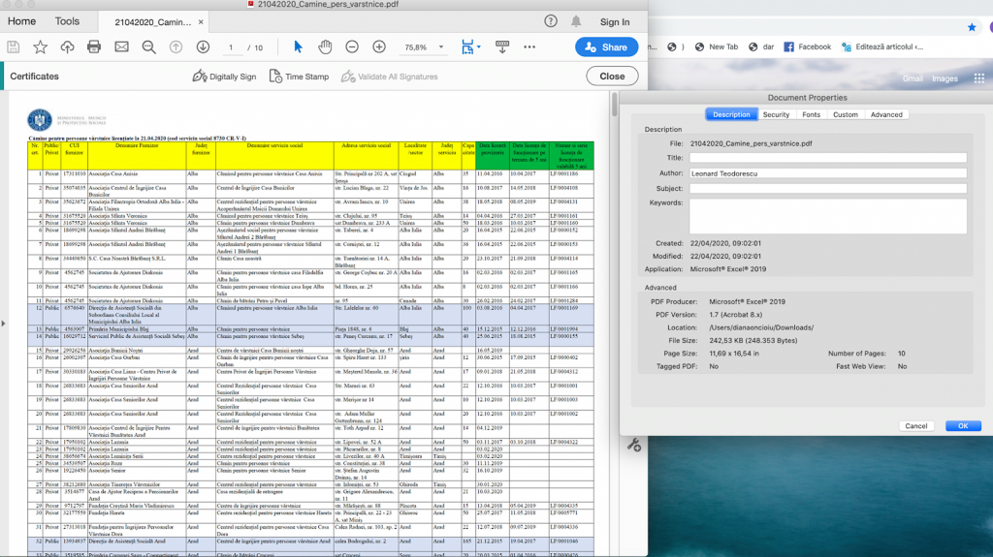Print the document using printer icon
993x557 pixels.
pos(94,46)
